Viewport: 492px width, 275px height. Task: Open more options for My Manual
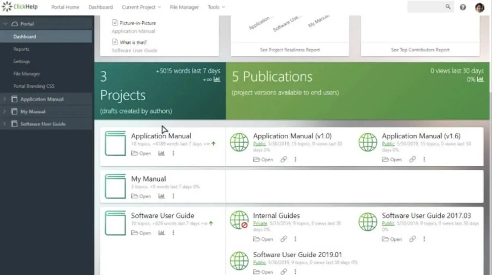[x=173, y=196]
